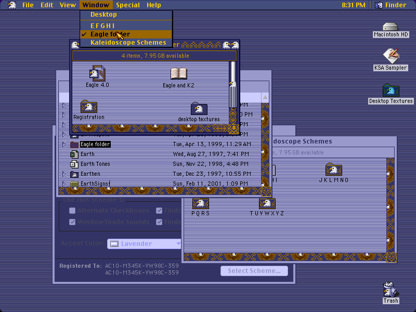Select the T U V W X Y Z folder
This screenshot has width=416, height=312.
(267, 203)
